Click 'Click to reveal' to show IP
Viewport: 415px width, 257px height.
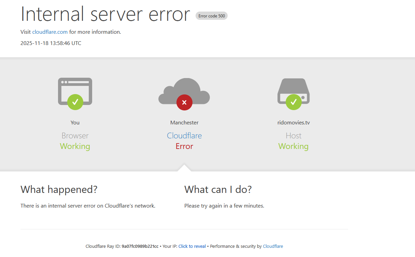(192, 246)
